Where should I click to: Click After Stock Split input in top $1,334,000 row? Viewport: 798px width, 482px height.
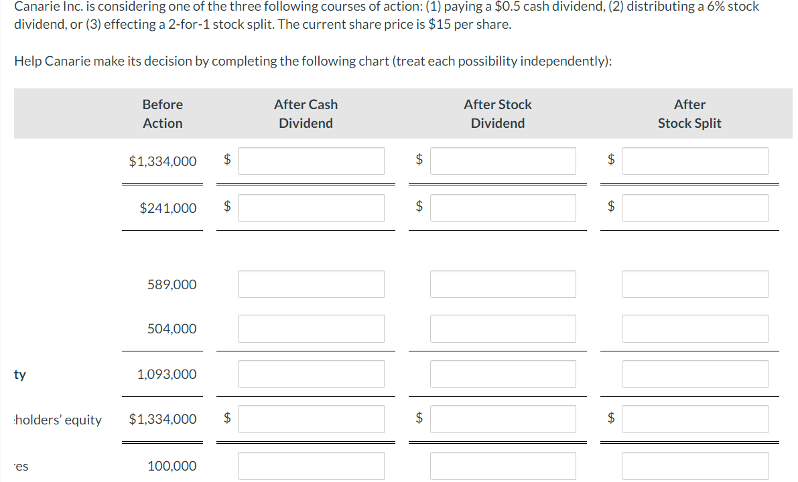[x=695, y=161]
